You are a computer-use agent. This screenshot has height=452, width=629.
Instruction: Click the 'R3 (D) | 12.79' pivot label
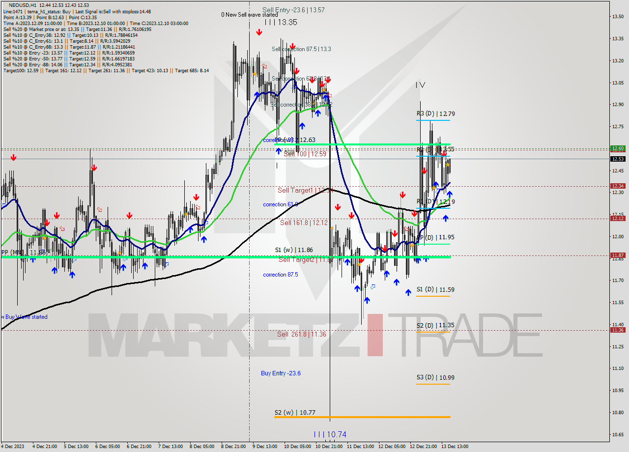click(435, 114)
